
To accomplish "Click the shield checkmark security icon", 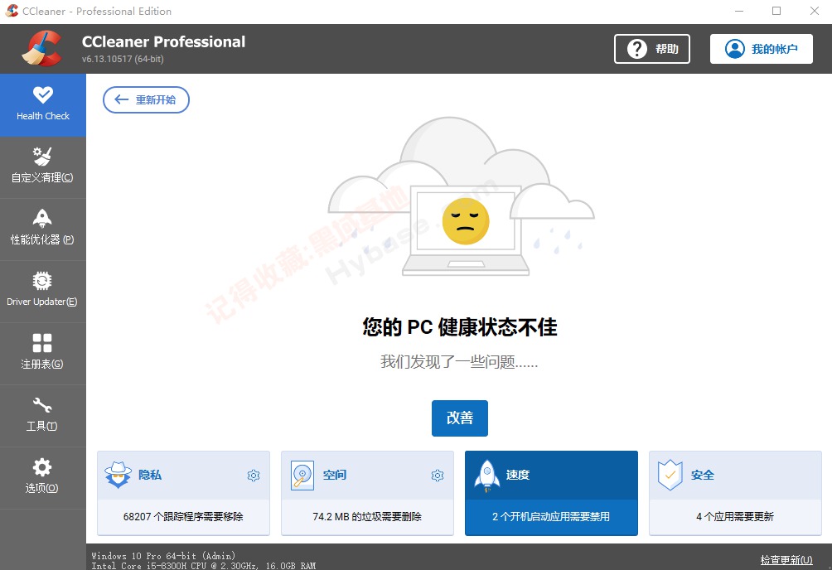I will 670,475.
